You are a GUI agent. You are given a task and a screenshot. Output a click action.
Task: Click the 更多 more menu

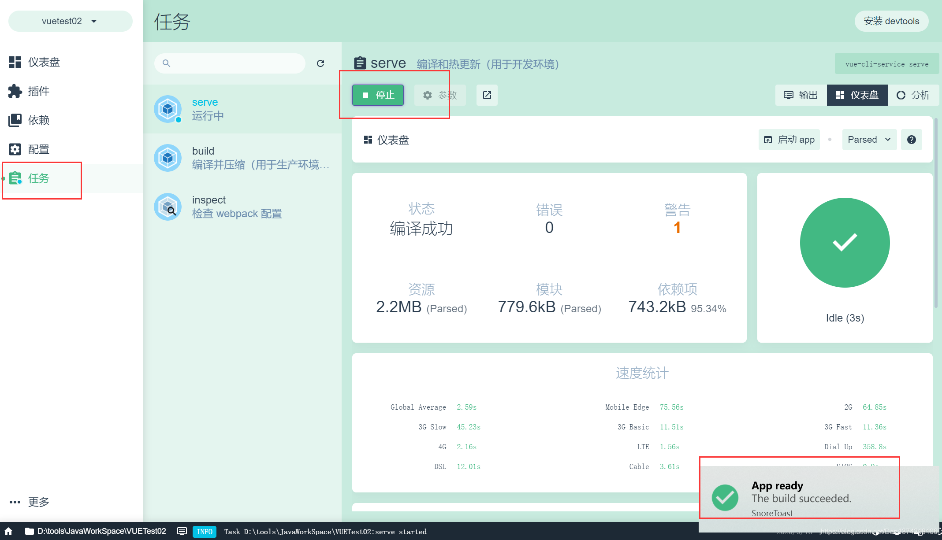(30, 502)
